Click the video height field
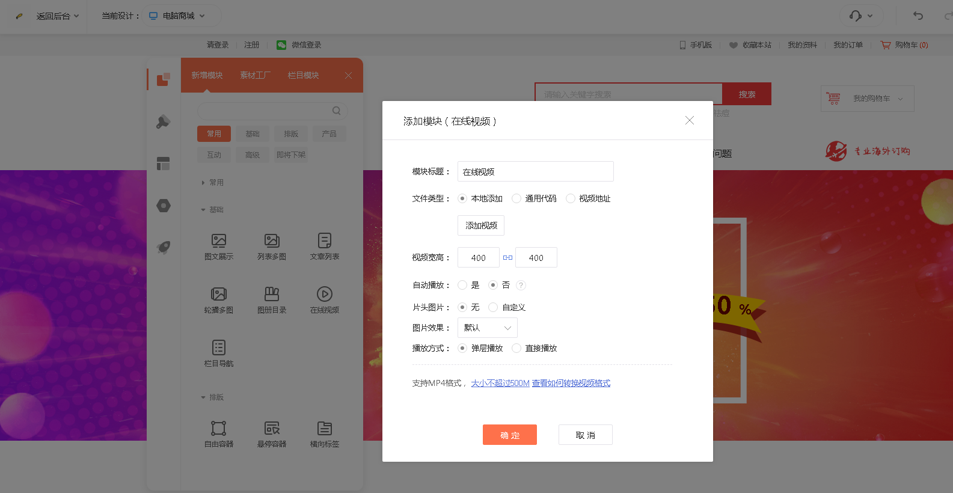This screenshot has width=953, height=493. (536, 257)
